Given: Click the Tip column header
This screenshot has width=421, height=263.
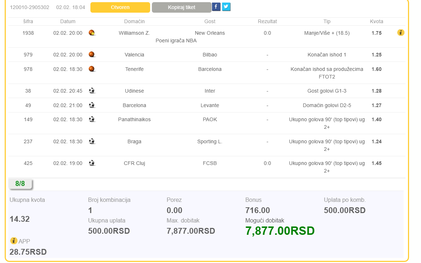Looking at the screenshot, I should click(327, 21).
